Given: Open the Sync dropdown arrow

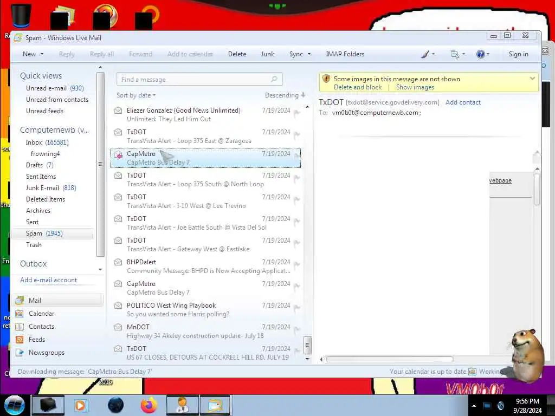Looking at the screenshot, I should click(x=309, y=54).
